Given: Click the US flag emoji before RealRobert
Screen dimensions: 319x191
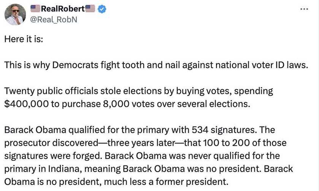Looking at the screenshot, I should pos(35,8).
